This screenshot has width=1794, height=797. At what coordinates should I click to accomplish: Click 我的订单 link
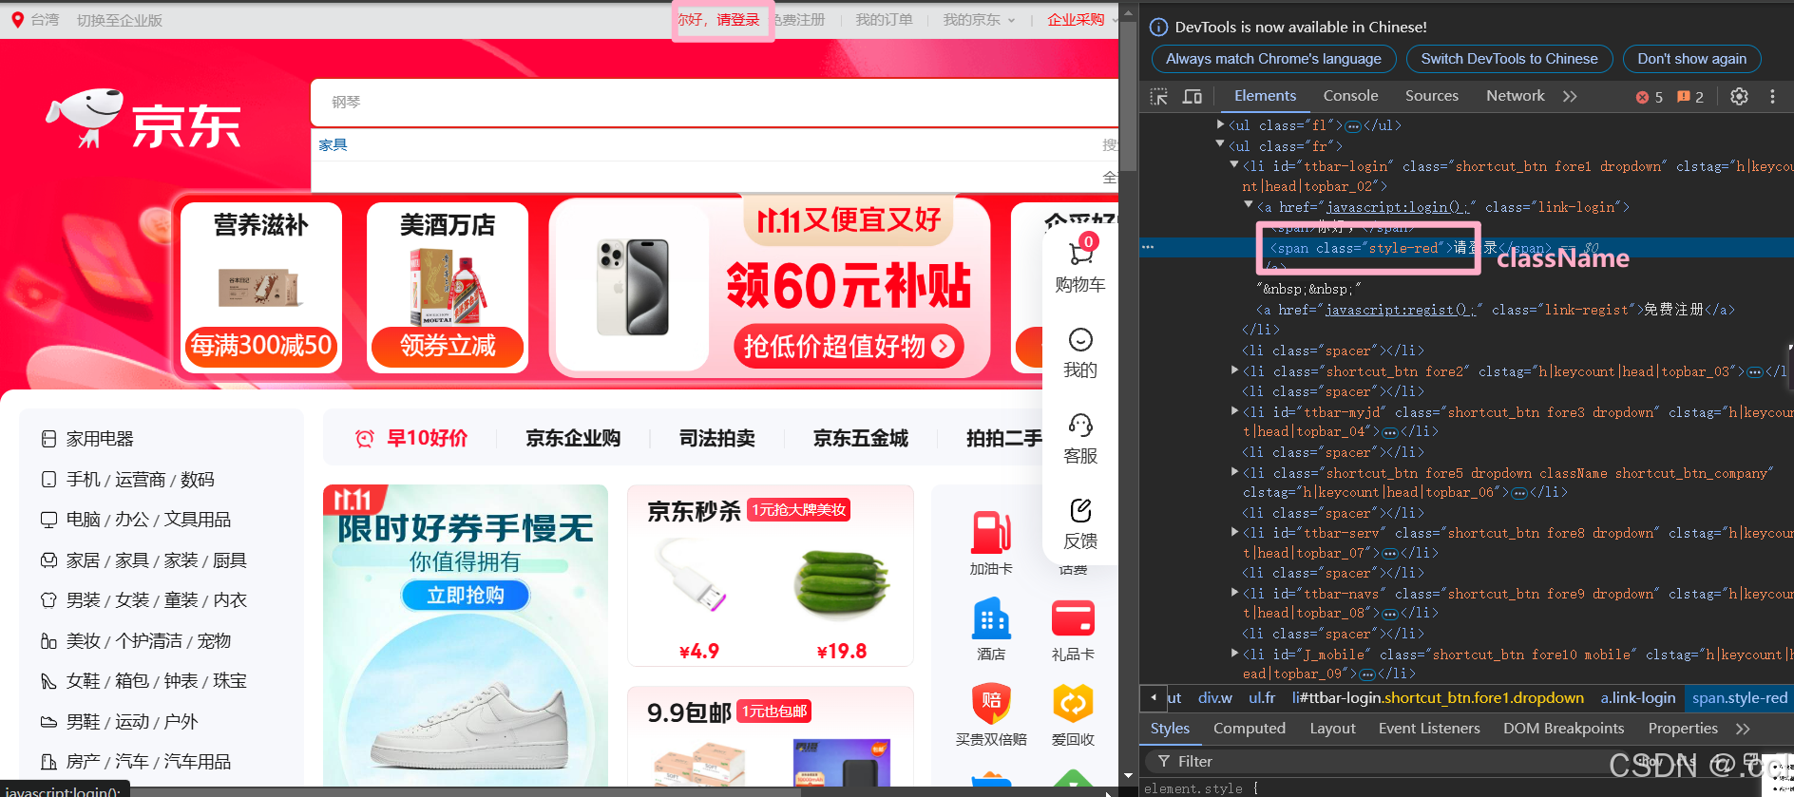[884, 20]
